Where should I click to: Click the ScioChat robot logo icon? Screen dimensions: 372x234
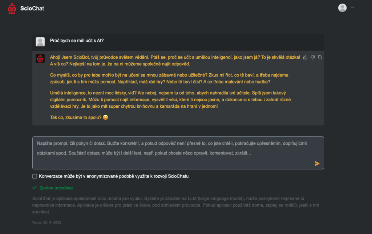click(x=12, y=8)
